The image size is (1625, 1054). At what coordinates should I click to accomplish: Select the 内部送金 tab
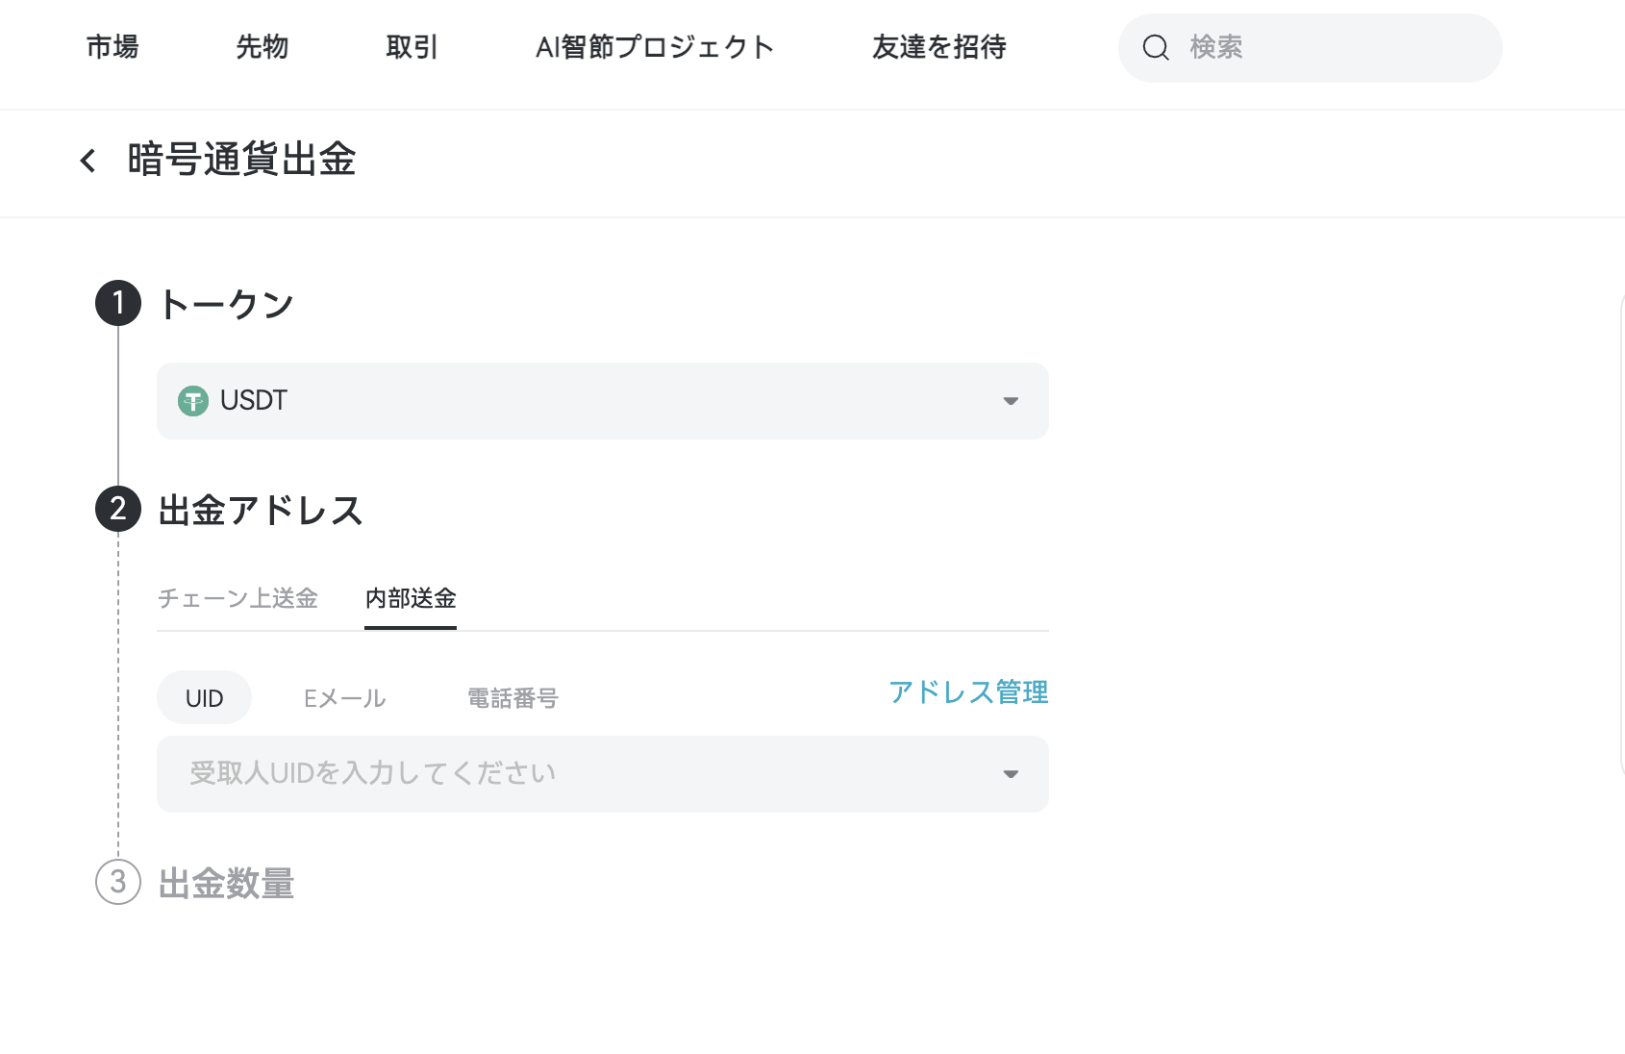[410, 598]
